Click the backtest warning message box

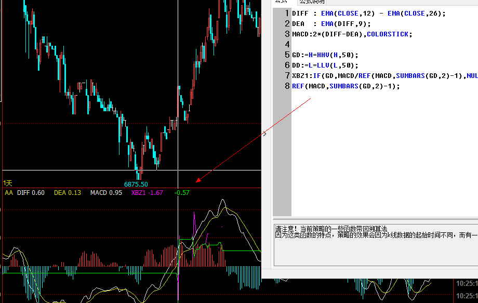tap(375, 244)
